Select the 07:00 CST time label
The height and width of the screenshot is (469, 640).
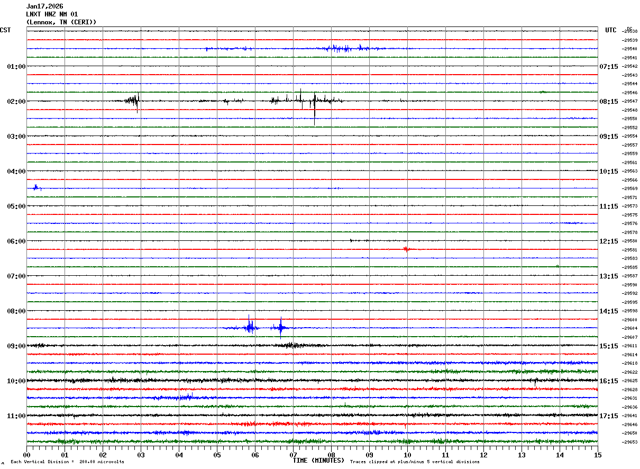coord(16,276)
